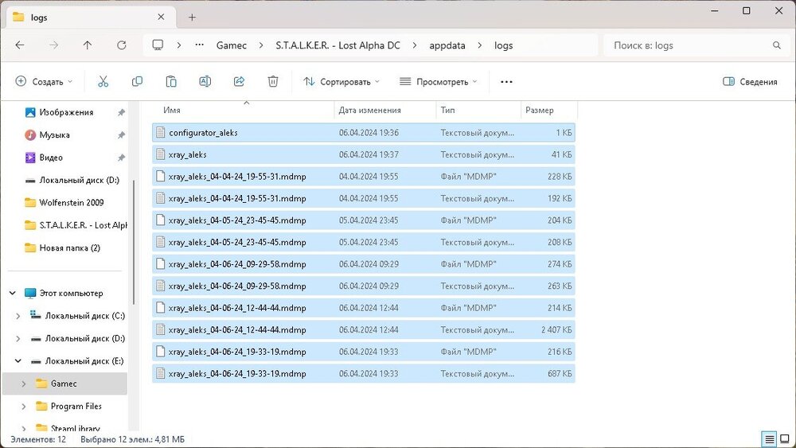
Task: Refresh the current folder view
Action: [122, 45]
